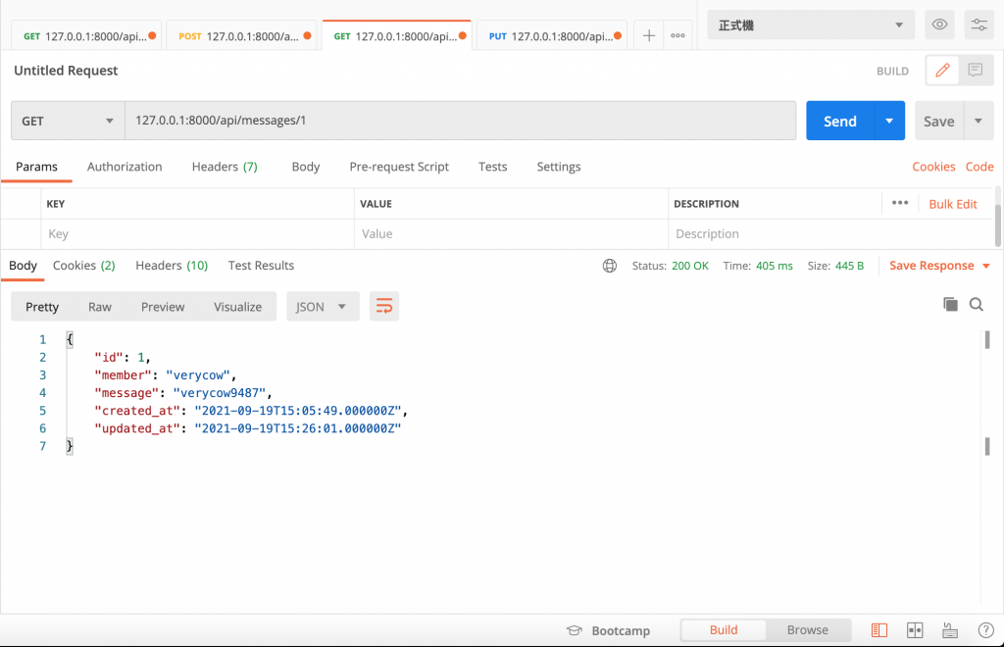
Task: Switch to the PUT request tab
Action: click(551, 36)
